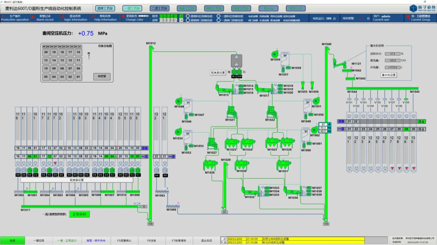Switch to the 一清工艺段 tab
437x245 pixels.
(132, 8)
